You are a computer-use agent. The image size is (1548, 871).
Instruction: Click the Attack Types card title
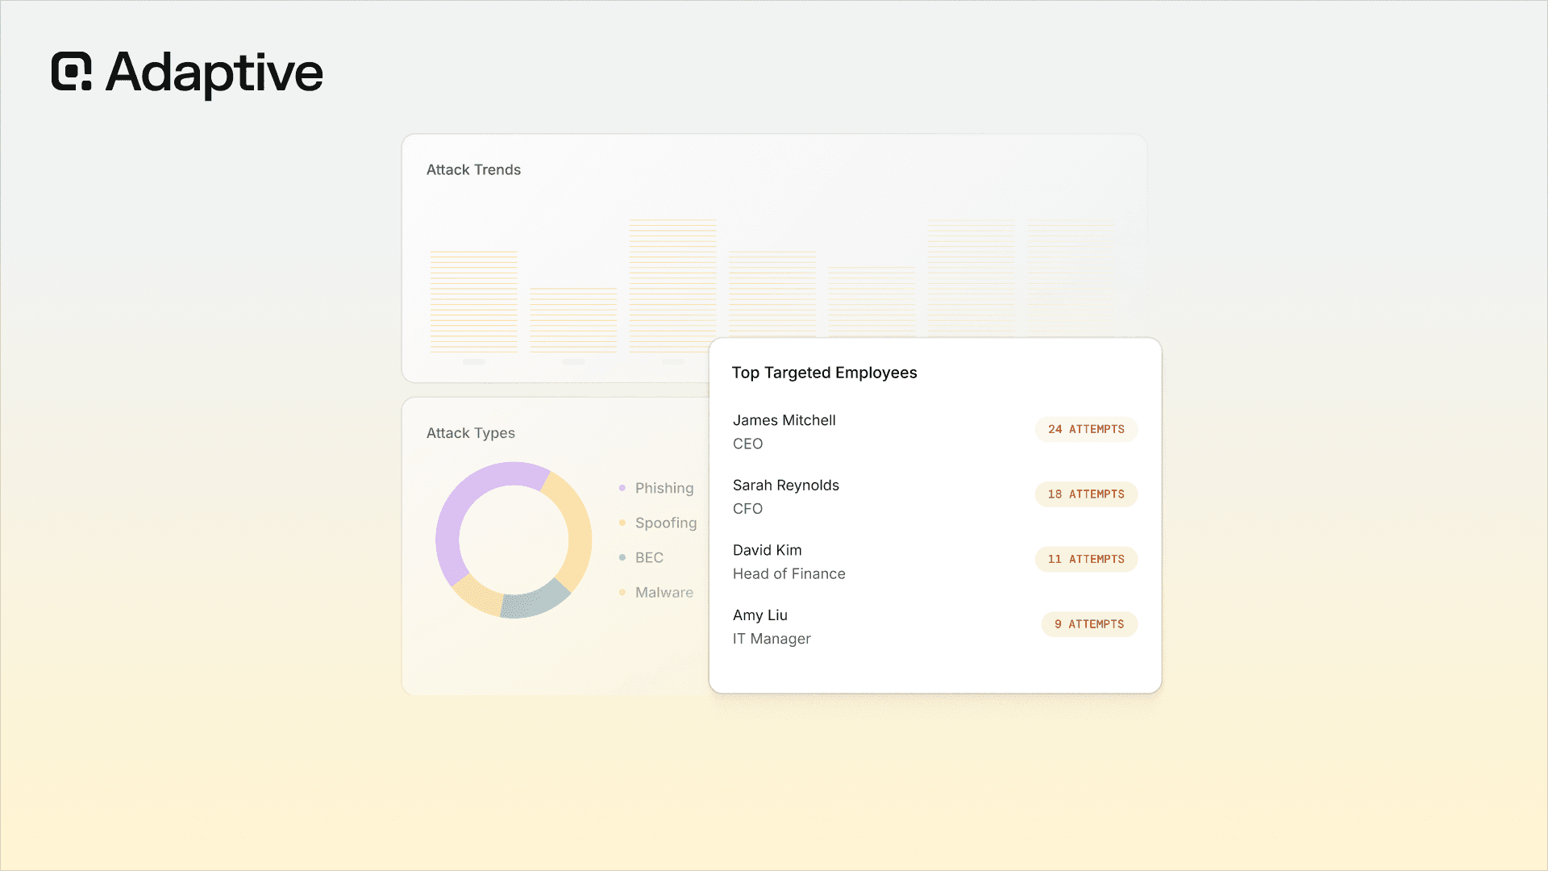[471, 433]
